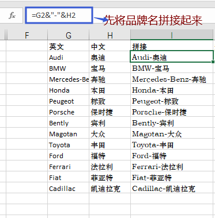
Task: Click cell Porsche-保时捷
Action: click(x=172, y=112)
